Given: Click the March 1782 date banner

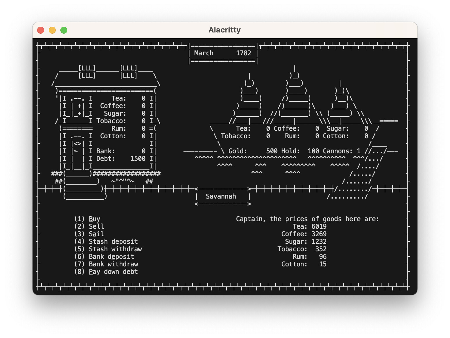Looking at the screenshot, I should pyautogui.click(x=223, y=53).
